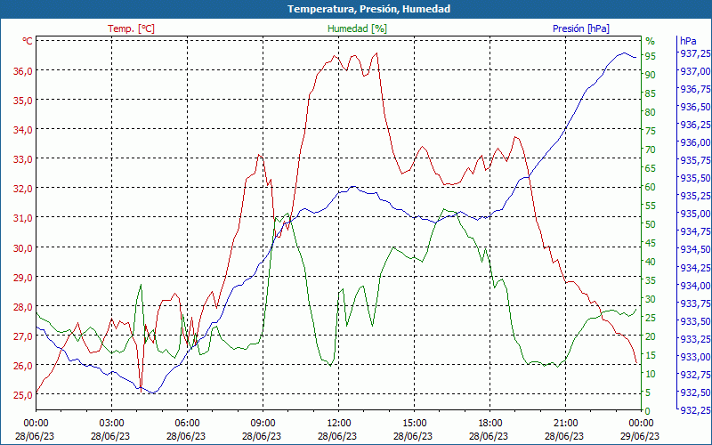Click the 936,00 pressure axis value
Viewport: 712px width, 445px height.
pyautogui.click(x=695, y=142)
